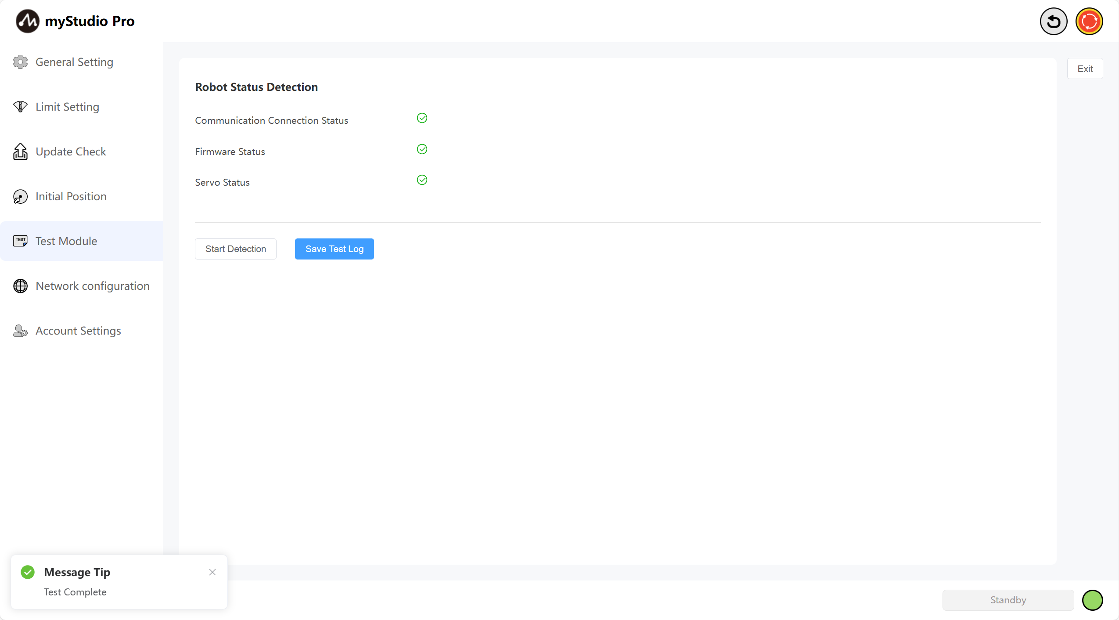Click the Initial Position icon
Viewport: 1119px width, 620px height.
(20, 196)
